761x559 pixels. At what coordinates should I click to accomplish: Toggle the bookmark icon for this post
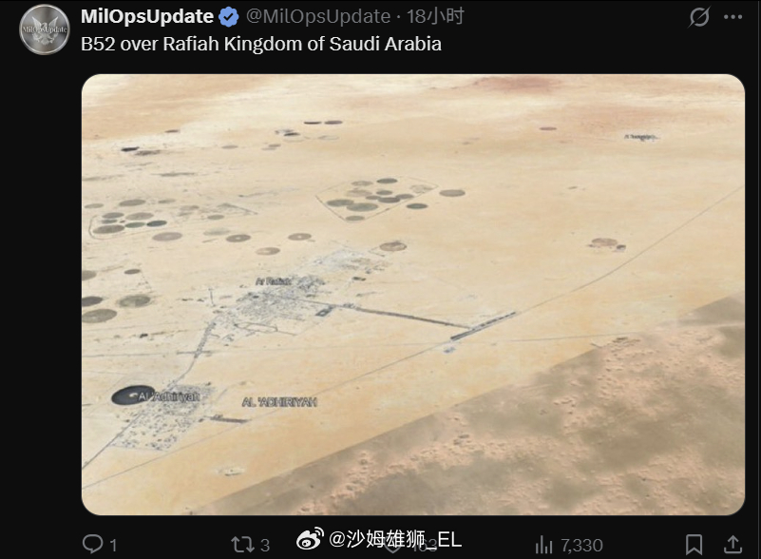(x=694, y=545)
